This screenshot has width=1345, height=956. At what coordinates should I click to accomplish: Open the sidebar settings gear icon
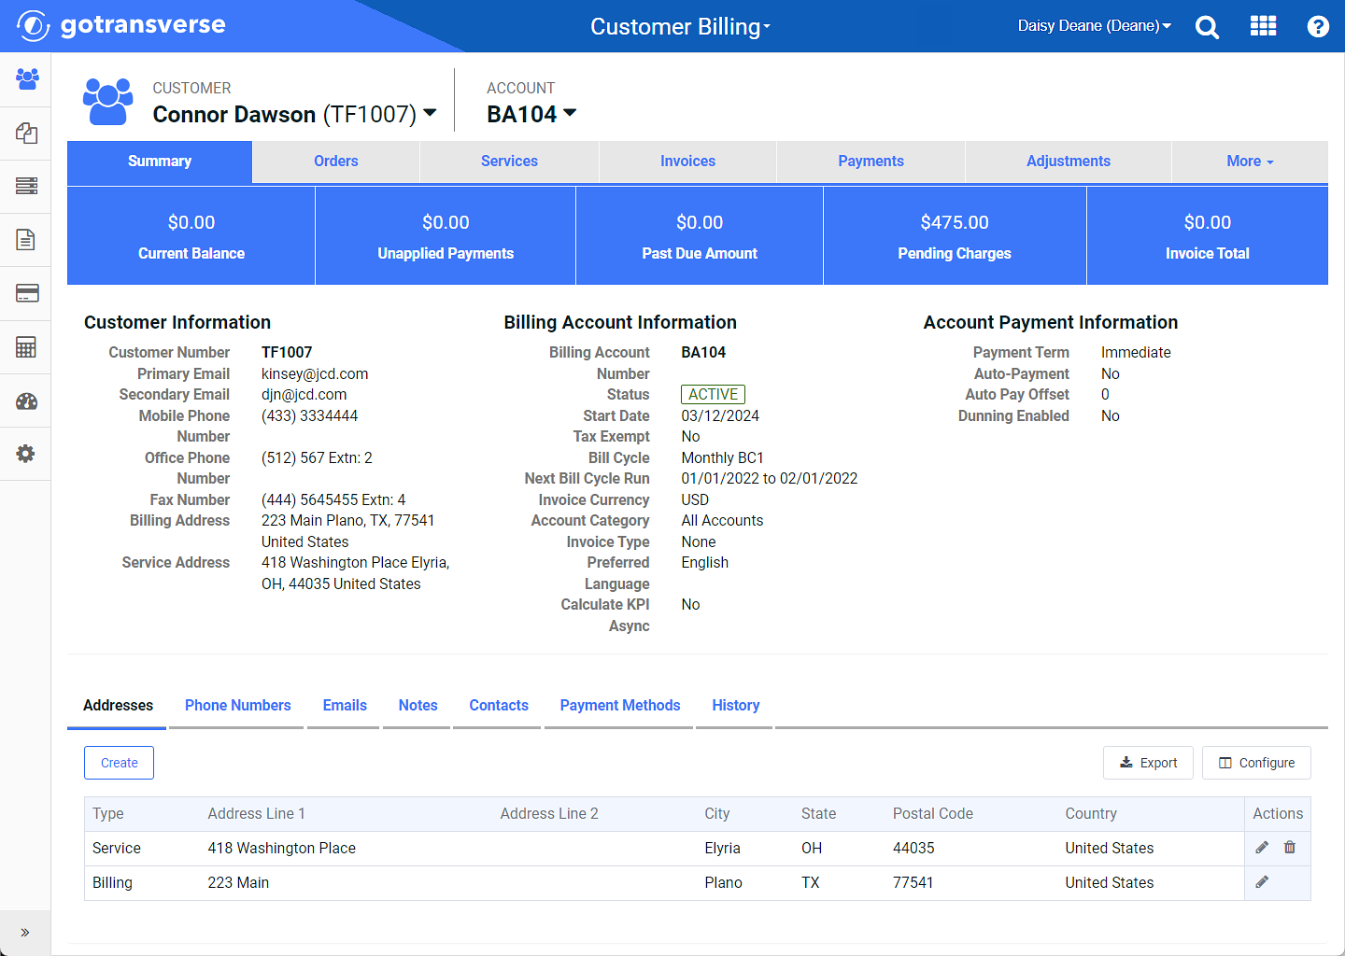click(26, 454)
